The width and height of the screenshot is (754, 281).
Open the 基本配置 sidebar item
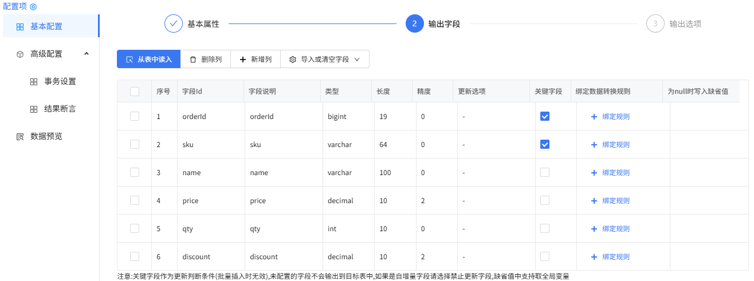click(x=51, y=26)
